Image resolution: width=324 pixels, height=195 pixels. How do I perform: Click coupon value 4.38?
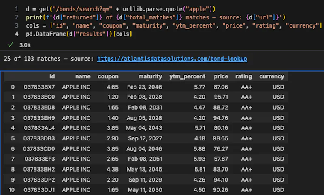pyautogui.click(x=113, y=170)
